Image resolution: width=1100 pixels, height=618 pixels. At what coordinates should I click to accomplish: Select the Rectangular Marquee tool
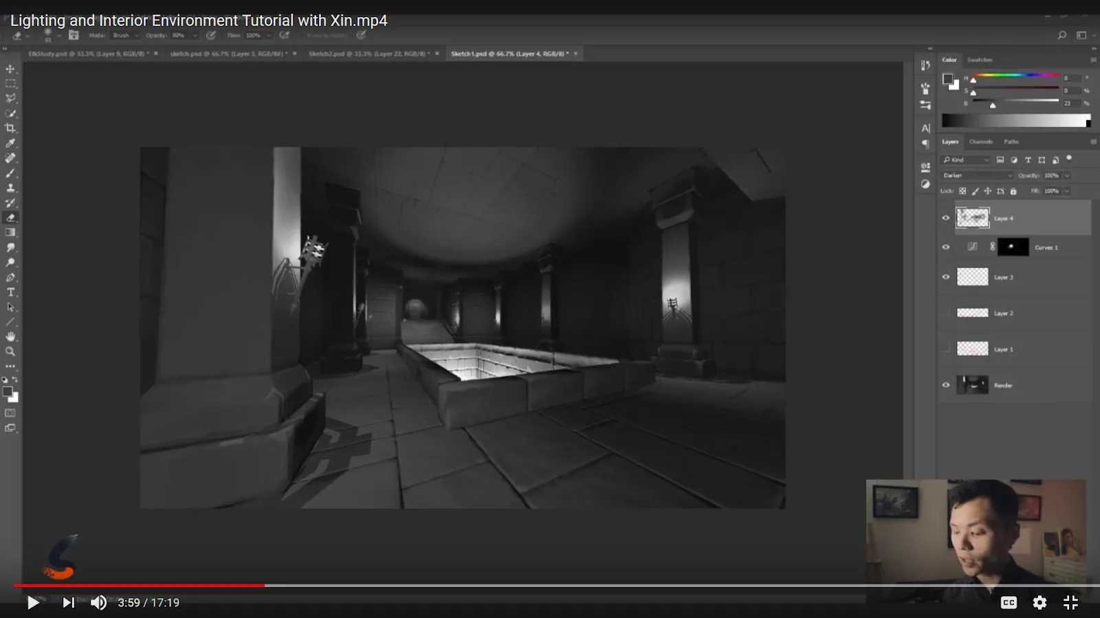pos(10,84)
